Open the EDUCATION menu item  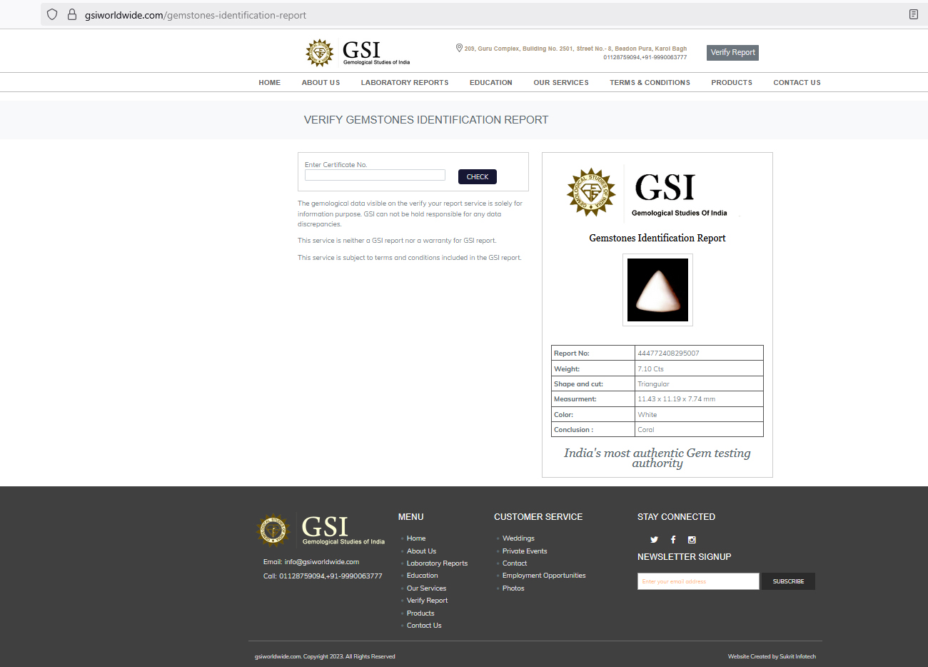click(491, 83)
